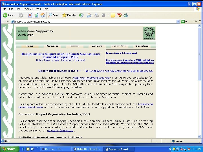Click scrollbar down arrow

pos(199,137)
